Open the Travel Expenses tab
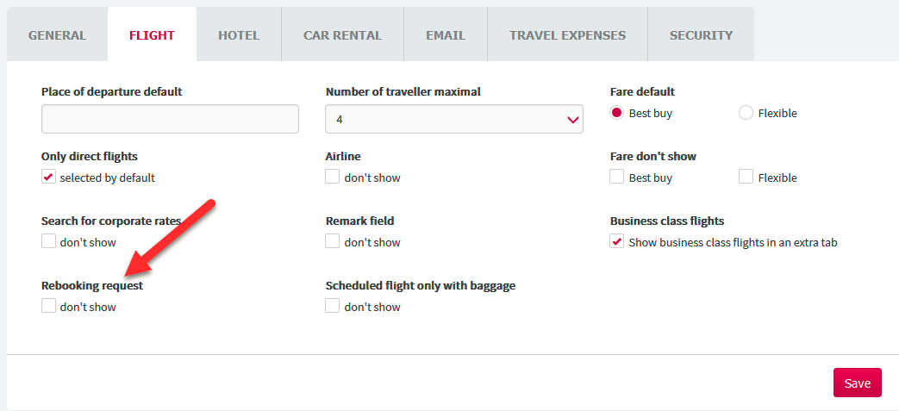Image resolution: width=899 pixels, height=411 pixels. tap(568, 35)
